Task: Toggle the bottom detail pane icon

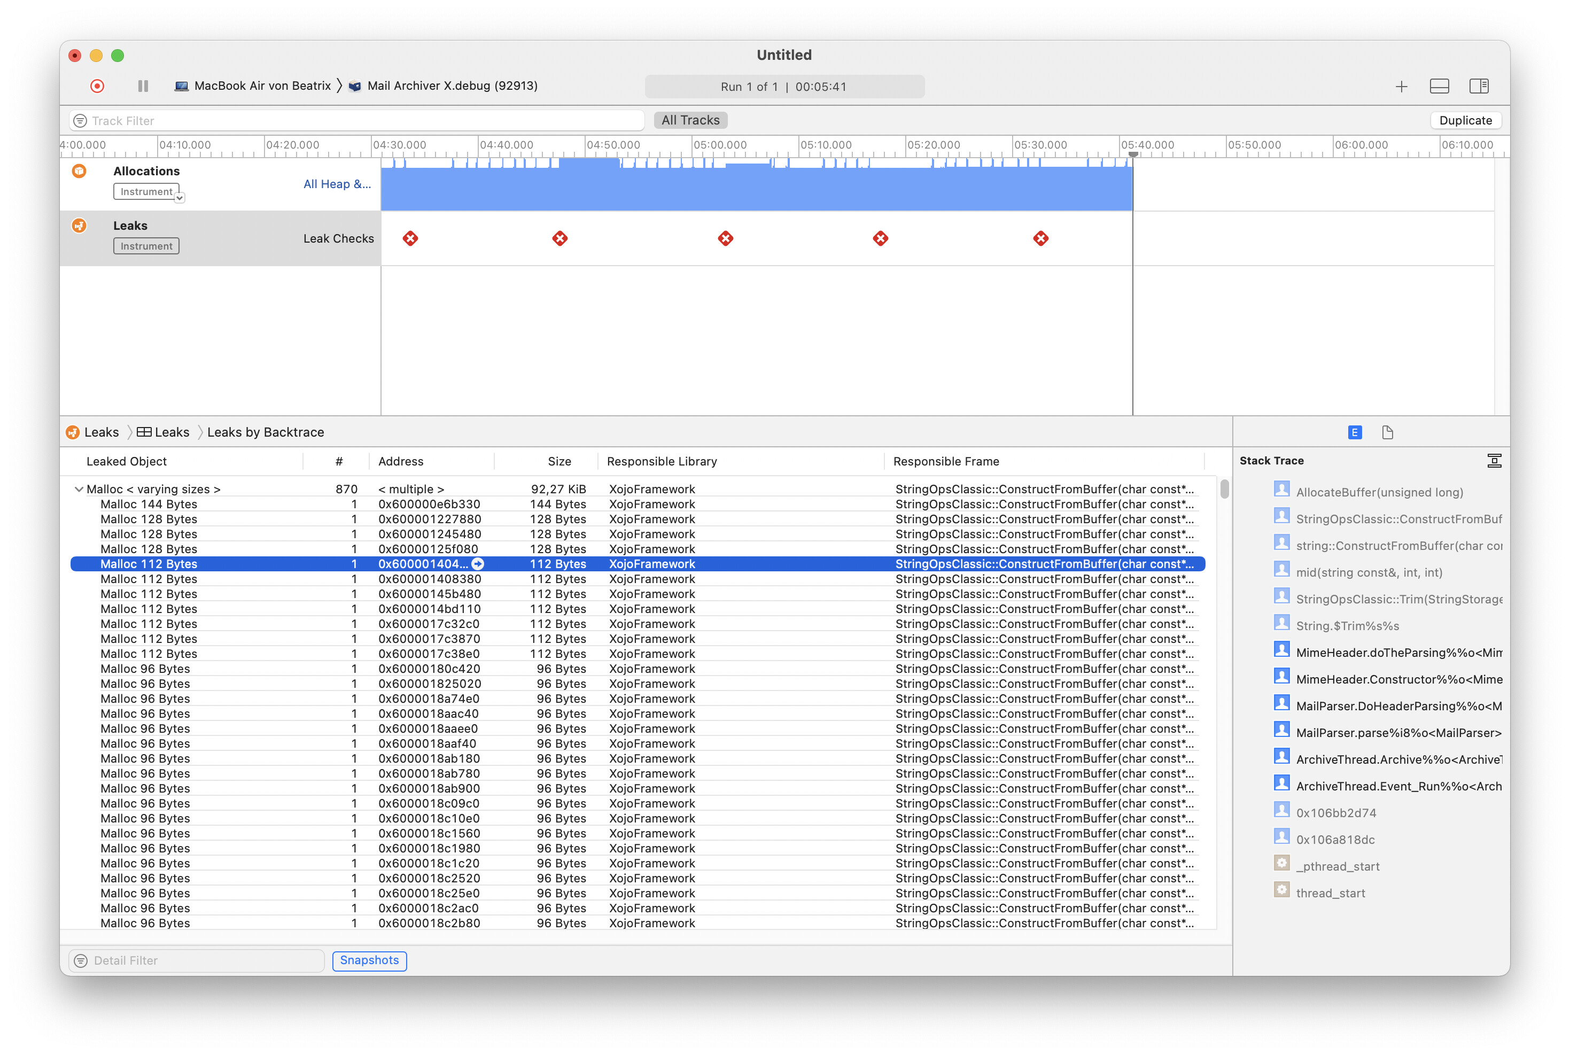Action: click(1439, 86)
